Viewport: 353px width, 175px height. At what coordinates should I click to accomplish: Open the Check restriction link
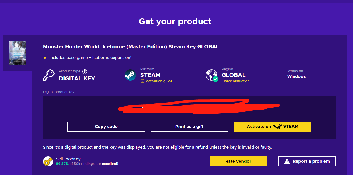236,81
